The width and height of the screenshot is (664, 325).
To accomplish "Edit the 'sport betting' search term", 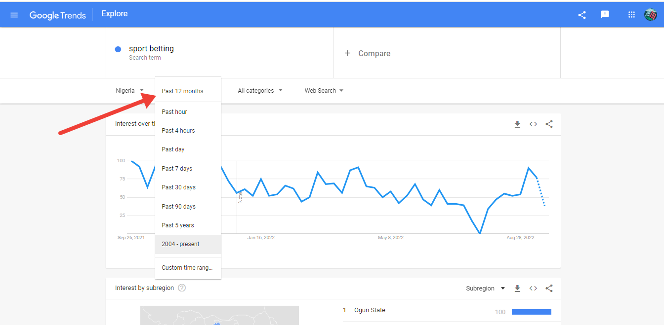I will point(151,49).
